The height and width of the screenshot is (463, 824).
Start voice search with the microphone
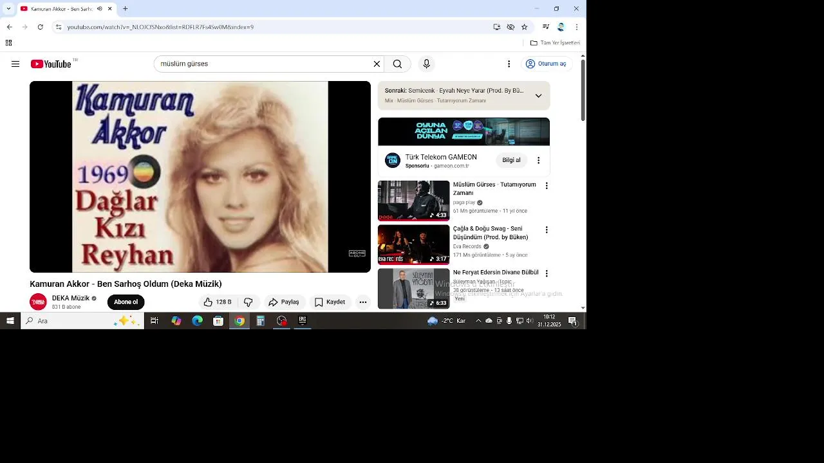[426, 64]
